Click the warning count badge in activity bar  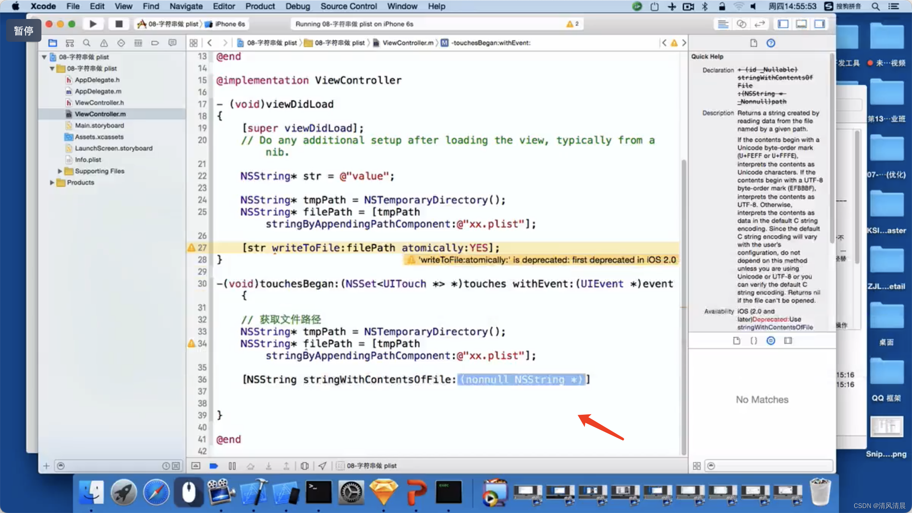click(573, 24)
